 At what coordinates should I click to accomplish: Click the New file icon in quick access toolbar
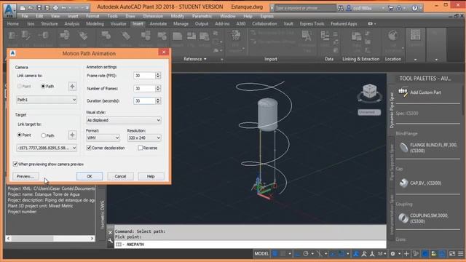[x=23, y=8]
